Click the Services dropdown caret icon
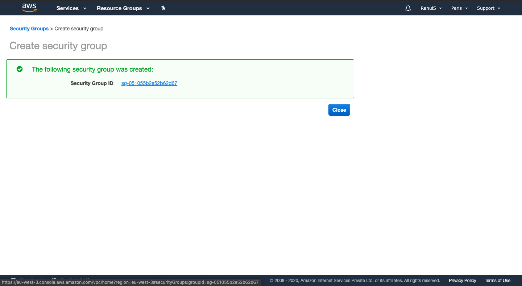The height and width of the screenshot is (286, 522). pos(85,8)
